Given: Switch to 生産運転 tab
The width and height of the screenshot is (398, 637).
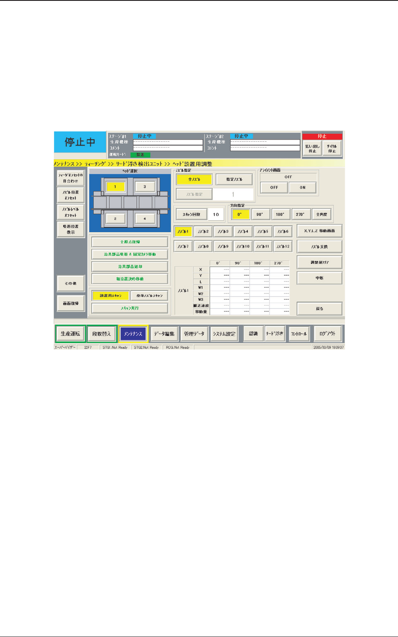Looking at the screenshot, I should [70, 334].
